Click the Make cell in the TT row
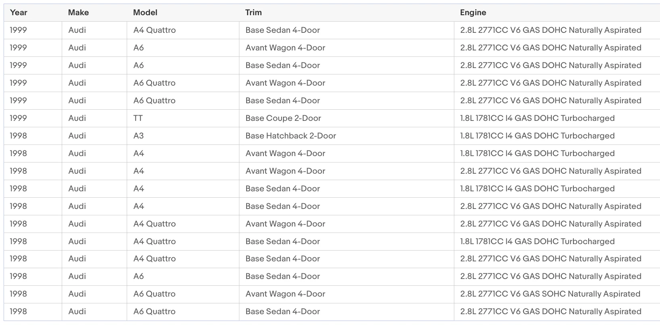Screen dimensions: 660x325 click(x=94, y=118)
